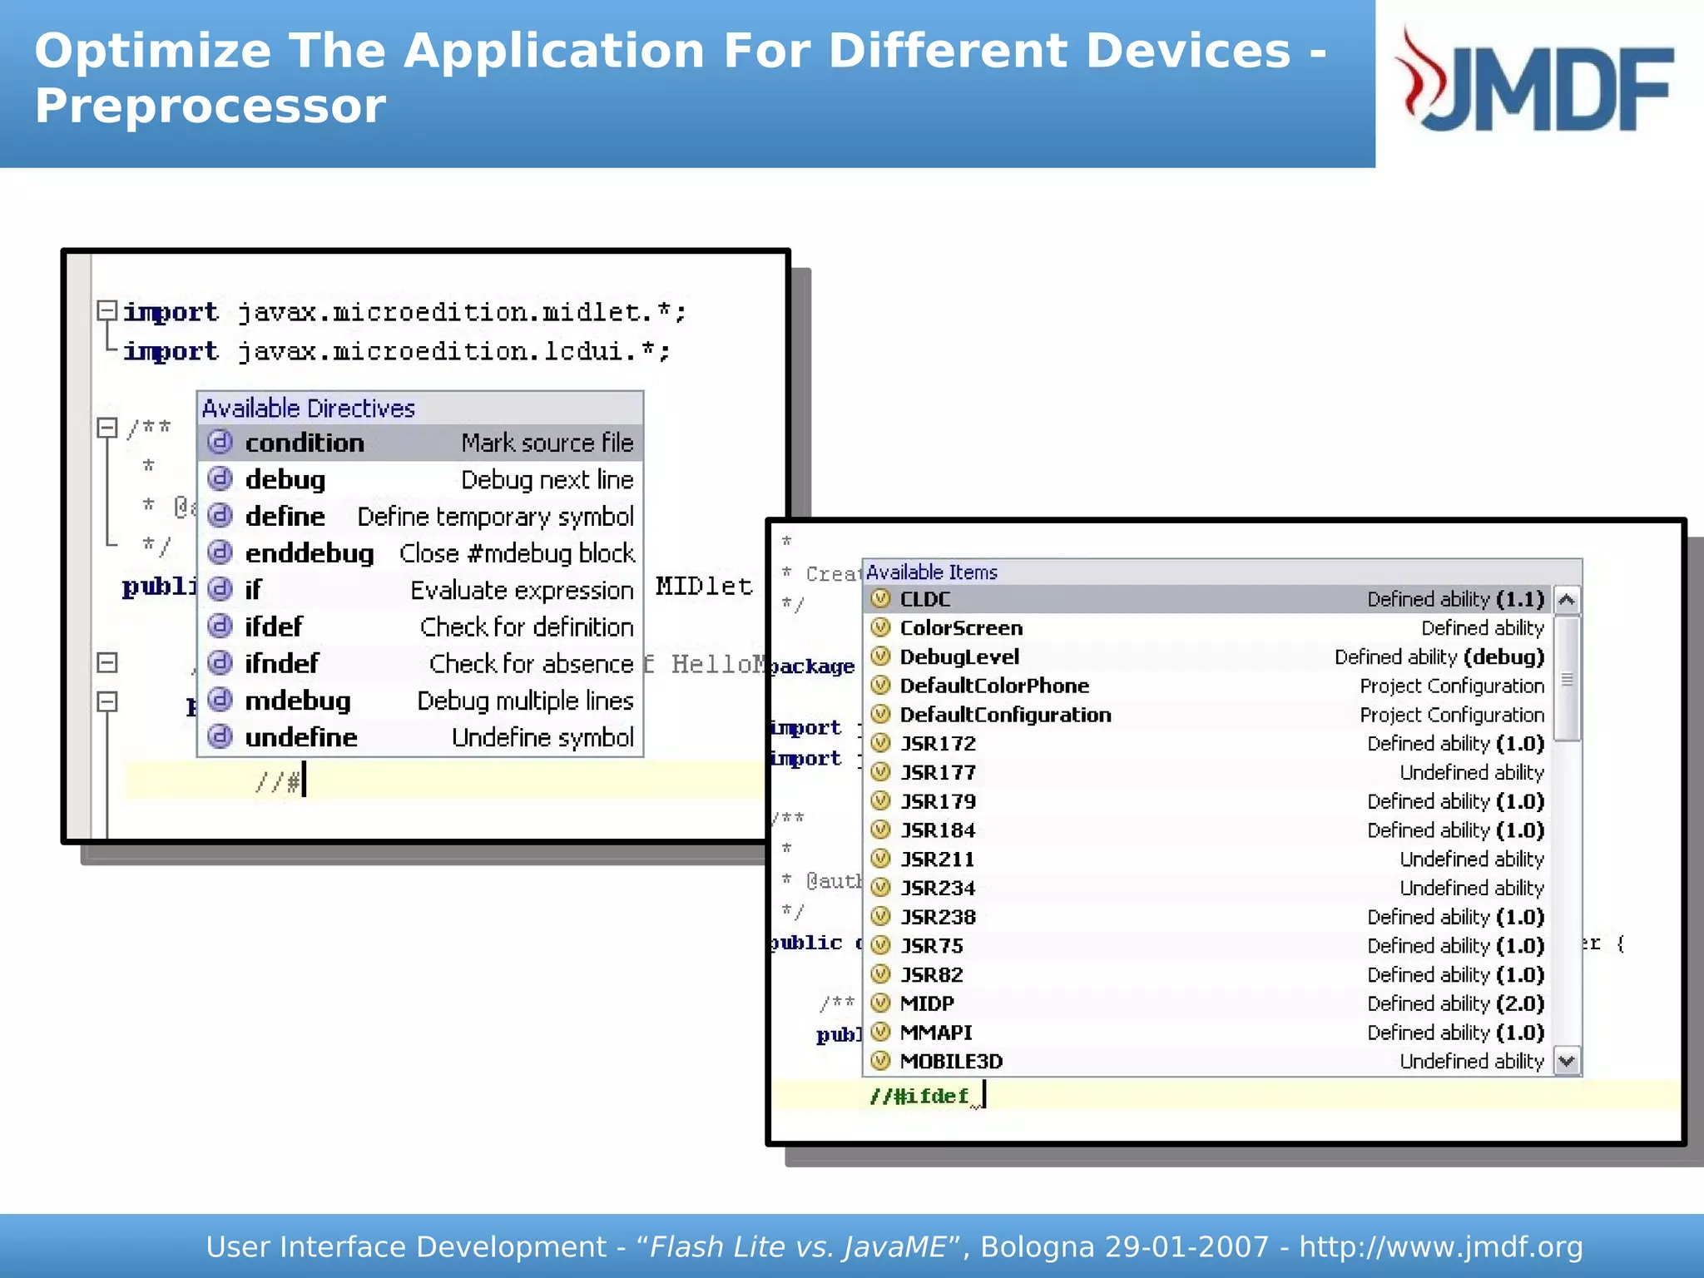Click in the //#ifdef editor line
The image size is (1704, 1278).
tap(1225, 1096)
